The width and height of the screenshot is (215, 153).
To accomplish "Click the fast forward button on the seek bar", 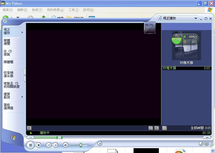I will point(207,137).
